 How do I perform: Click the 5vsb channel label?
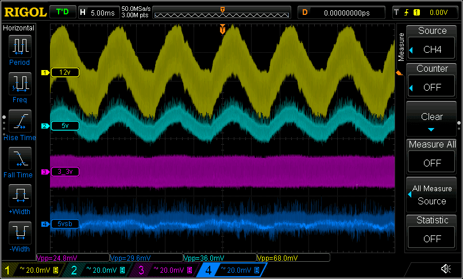(x=65, y=224)
